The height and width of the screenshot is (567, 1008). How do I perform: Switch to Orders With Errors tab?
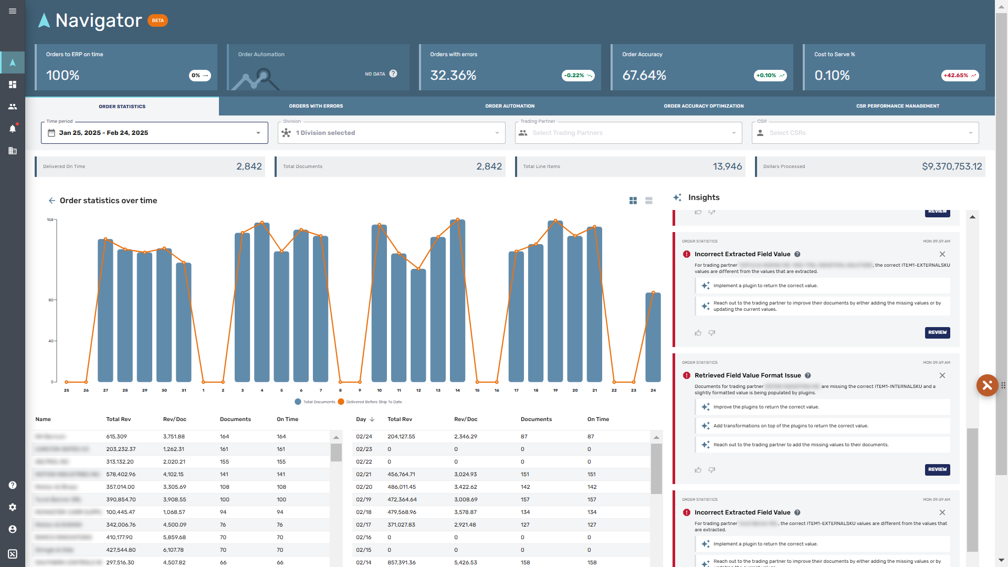[316, 106]
